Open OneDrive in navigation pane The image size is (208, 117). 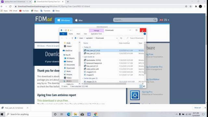point(68,51)
